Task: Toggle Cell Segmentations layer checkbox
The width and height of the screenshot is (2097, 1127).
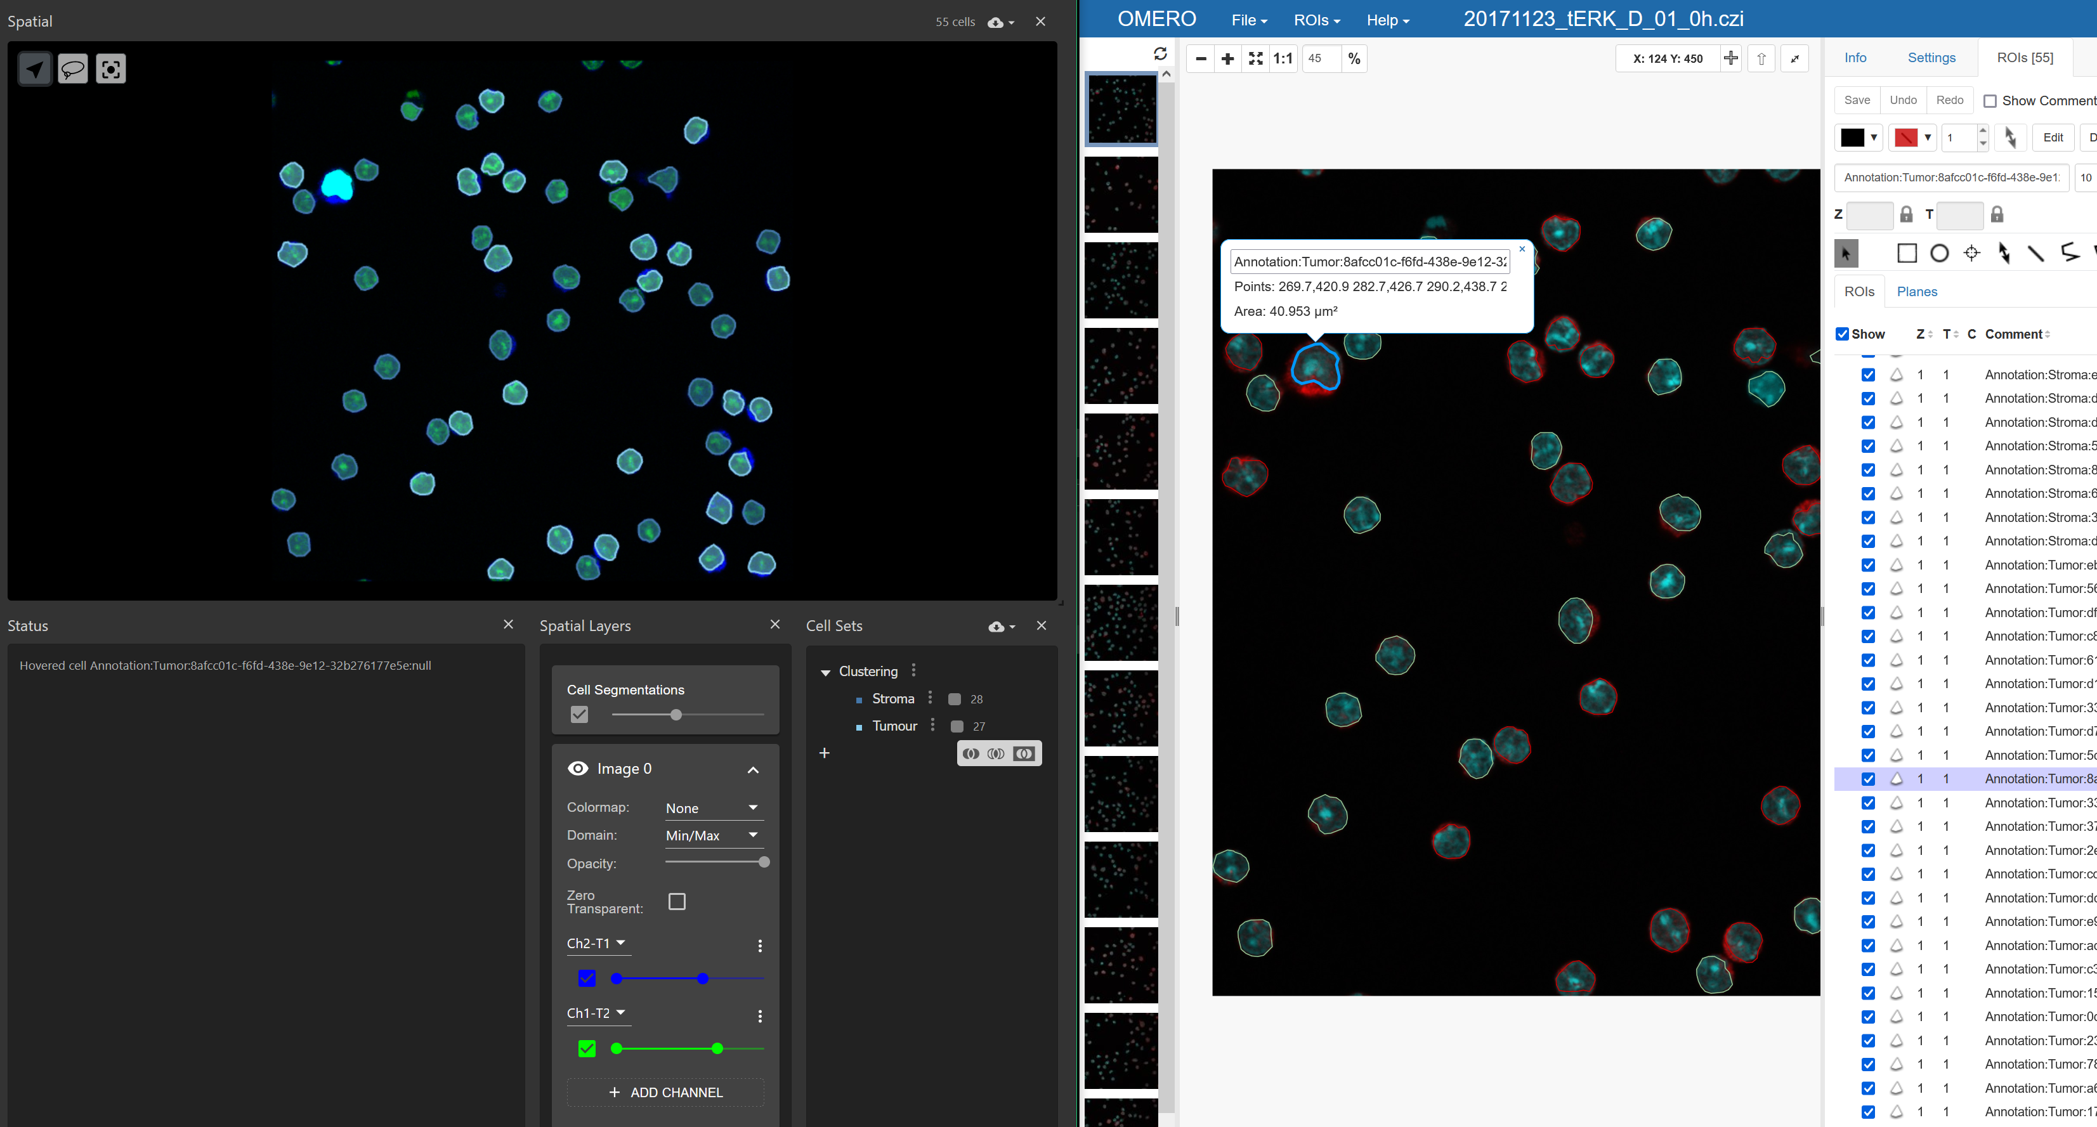Action: pos(578,715)
